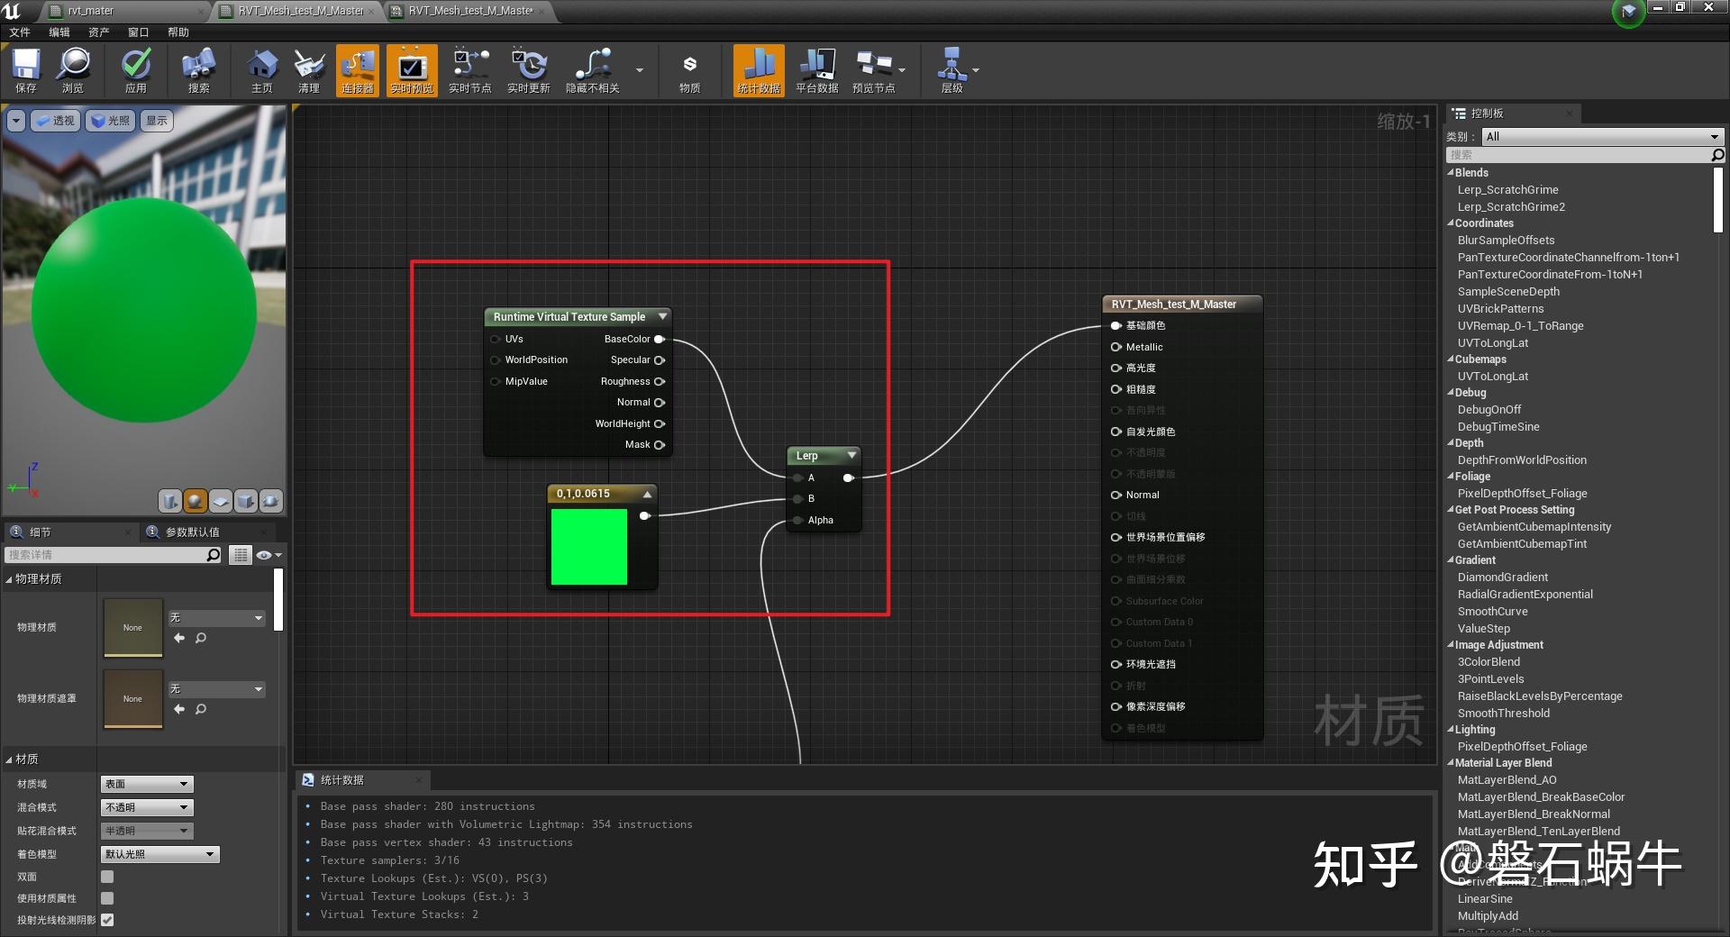The image size is (1730, 937).
Task: Select the 隐藏不相关 toolbar icon
Action: (592, 70)
